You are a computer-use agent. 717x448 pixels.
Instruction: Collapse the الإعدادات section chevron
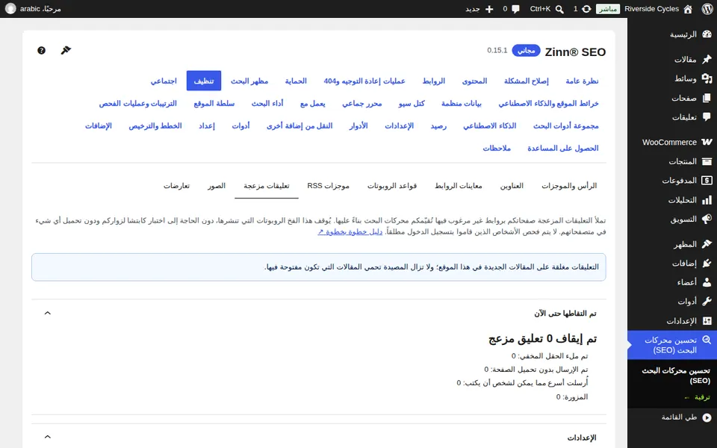click(48, 437)
